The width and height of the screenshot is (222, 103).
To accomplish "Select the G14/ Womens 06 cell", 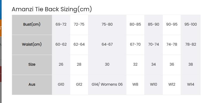I will point(107,85).
